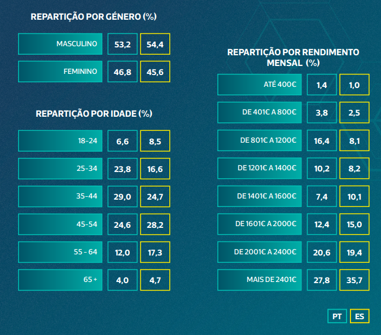This screenshot has width=381, height=335.
Task: Click the FEMININO label box
Action: point(60,72)
